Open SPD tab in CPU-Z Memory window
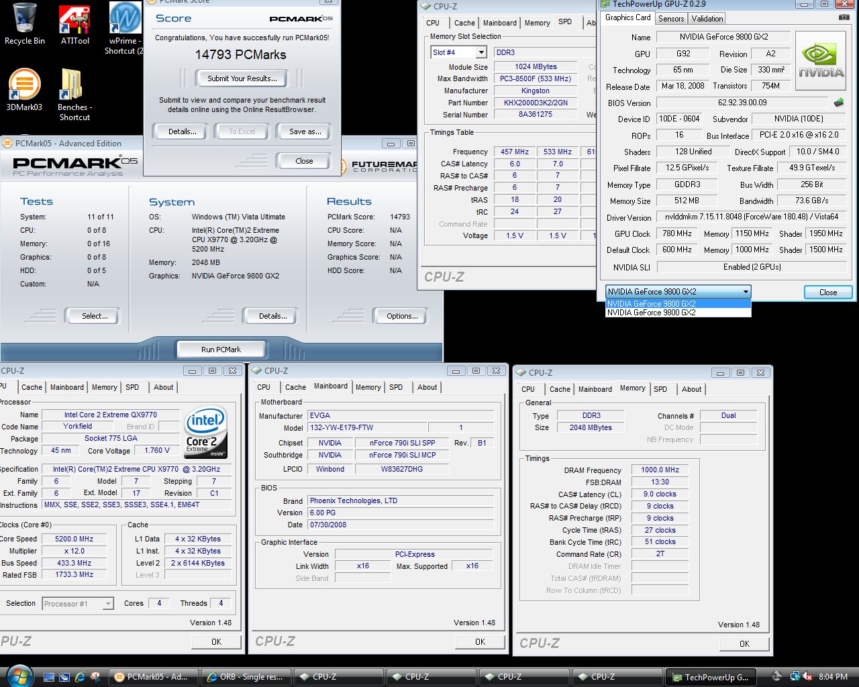The image size is (859, 687). pos(660,389)
